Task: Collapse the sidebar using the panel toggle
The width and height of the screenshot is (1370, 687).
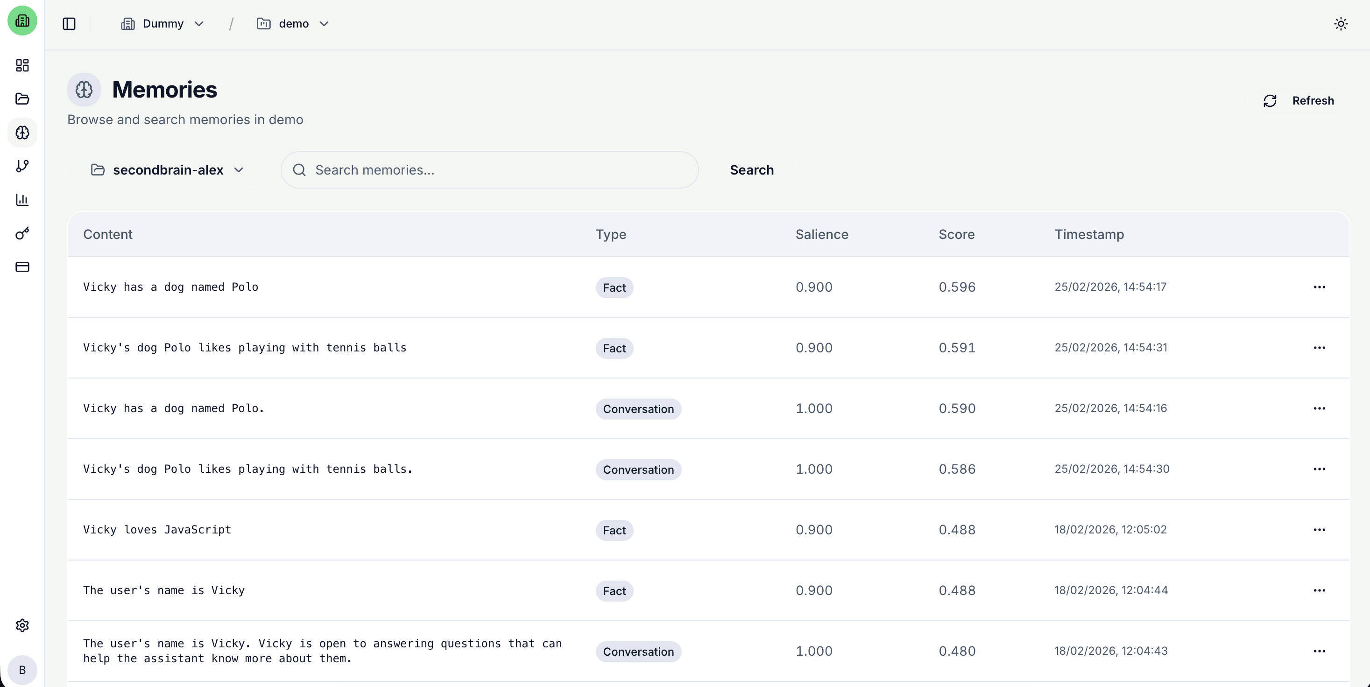Action: 69,24
